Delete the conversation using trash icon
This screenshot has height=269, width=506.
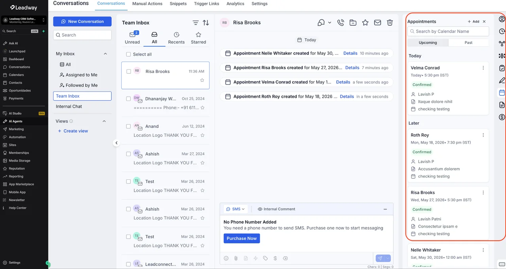pos(390,22)
